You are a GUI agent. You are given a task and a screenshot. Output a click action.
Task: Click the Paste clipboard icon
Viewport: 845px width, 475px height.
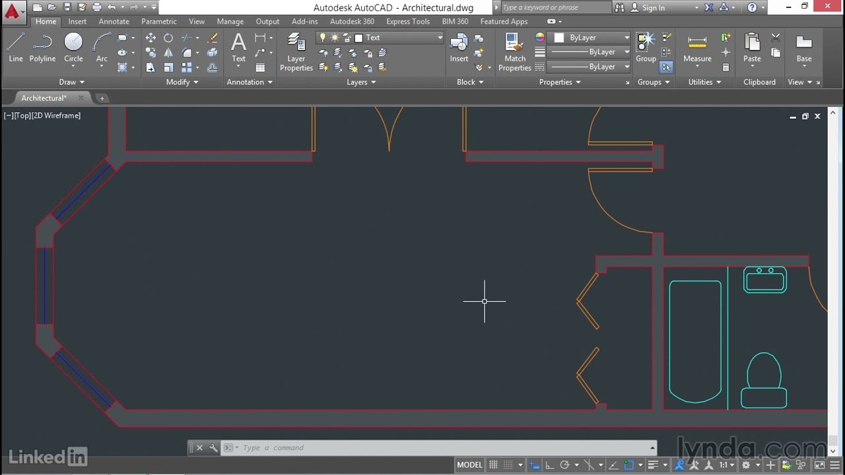[x=752, y=47]
